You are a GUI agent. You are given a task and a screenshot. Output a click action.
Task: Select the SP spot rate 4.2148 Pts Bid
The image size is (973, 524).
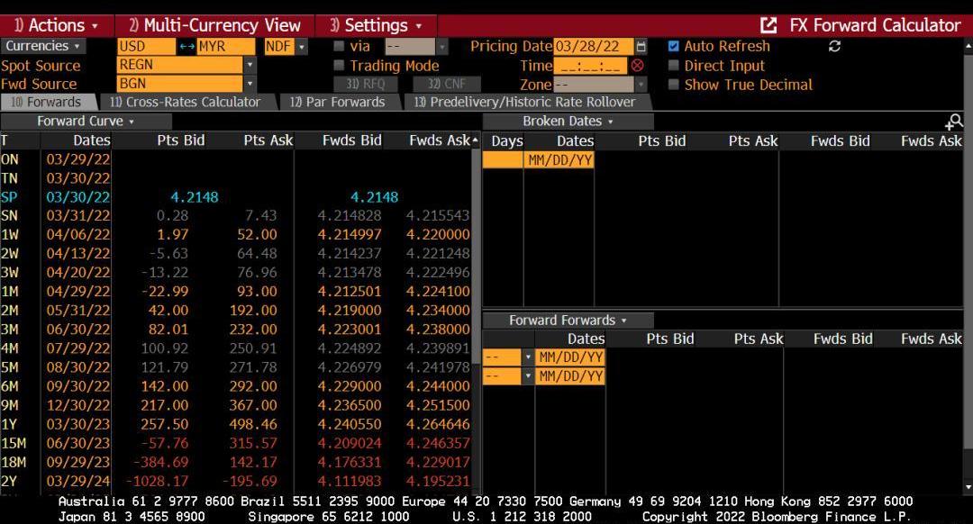coord(195,197)
